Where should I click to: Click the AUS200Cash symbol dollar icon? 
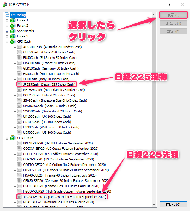coord(19,47)
